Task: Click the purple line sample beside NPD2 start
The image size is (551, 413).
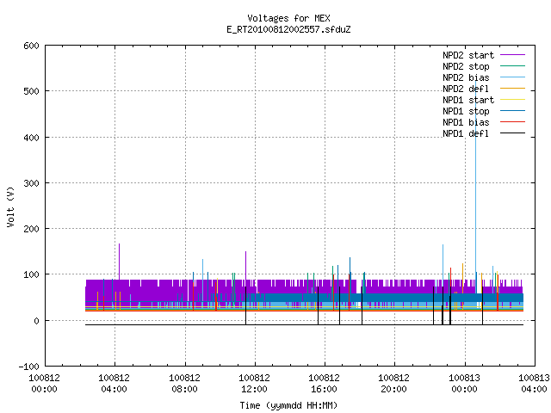Action: pos(512,55)
